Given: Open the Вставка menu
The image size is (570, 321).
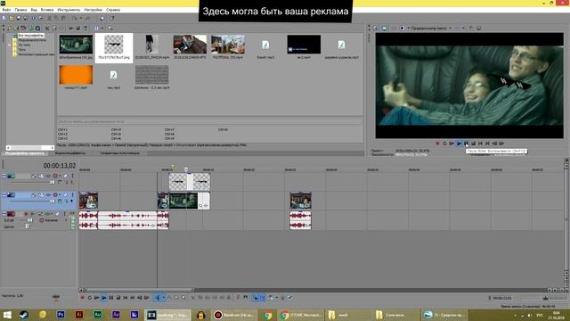Looking at the screenshot, I should [47, 10].
